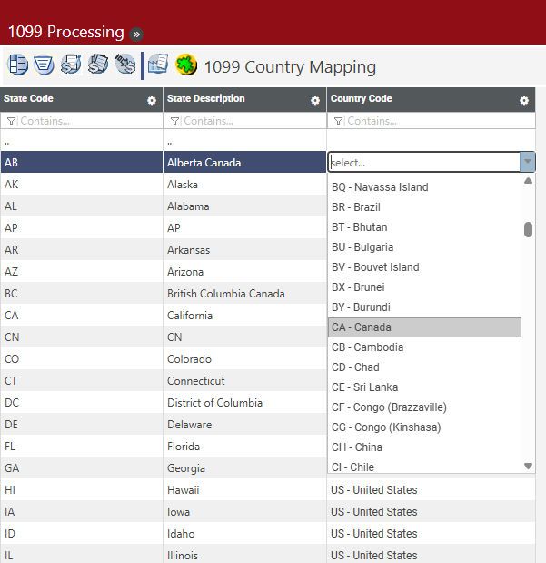
Task: Click the blue document icon beside the puzzle piece
Action: pyautogui.click(x=158, y=65)
